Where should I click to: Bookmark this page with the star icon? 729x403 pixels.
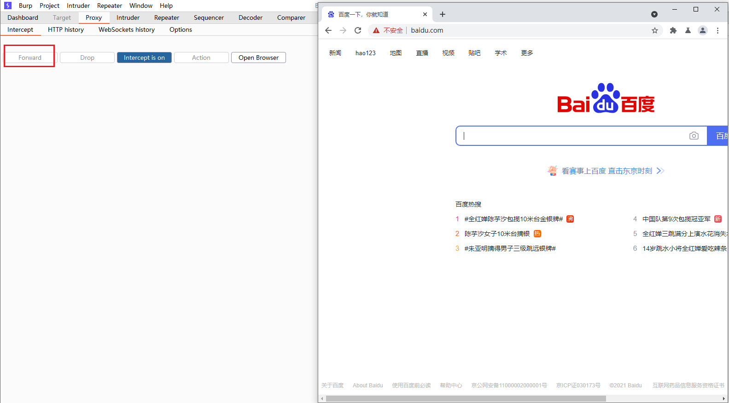655,30
